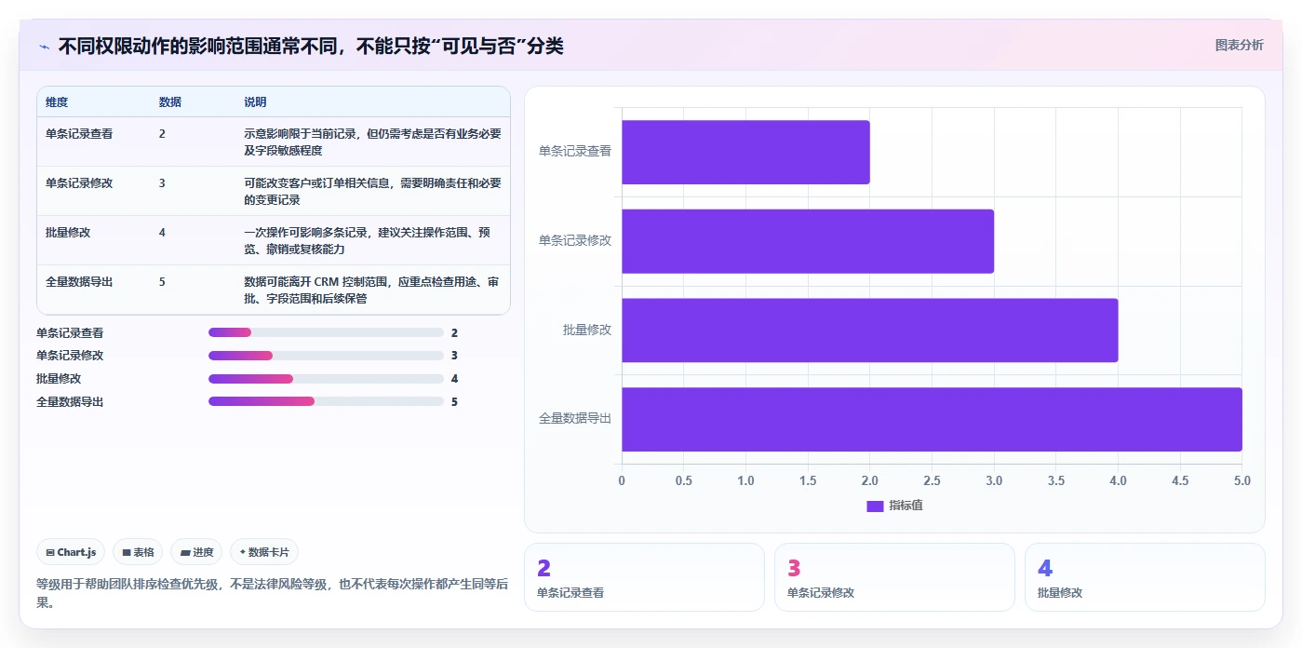Click progress value 2 beside 单条记录查看
Viewport: 1302px width, 648px height.
454,332
